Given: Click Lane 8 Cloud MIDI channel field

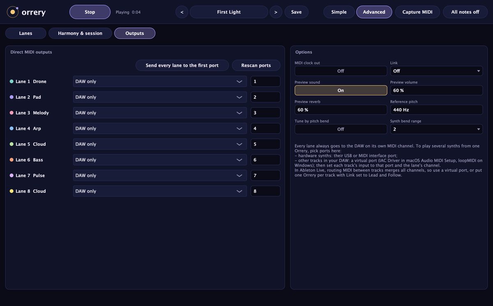Looking at the screenshot, I should pyautogui.click(x=265, y=191).
